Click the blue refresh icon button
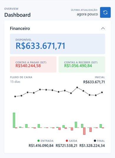This screenshot has height=158, width=115. click(x=105, y=12)
